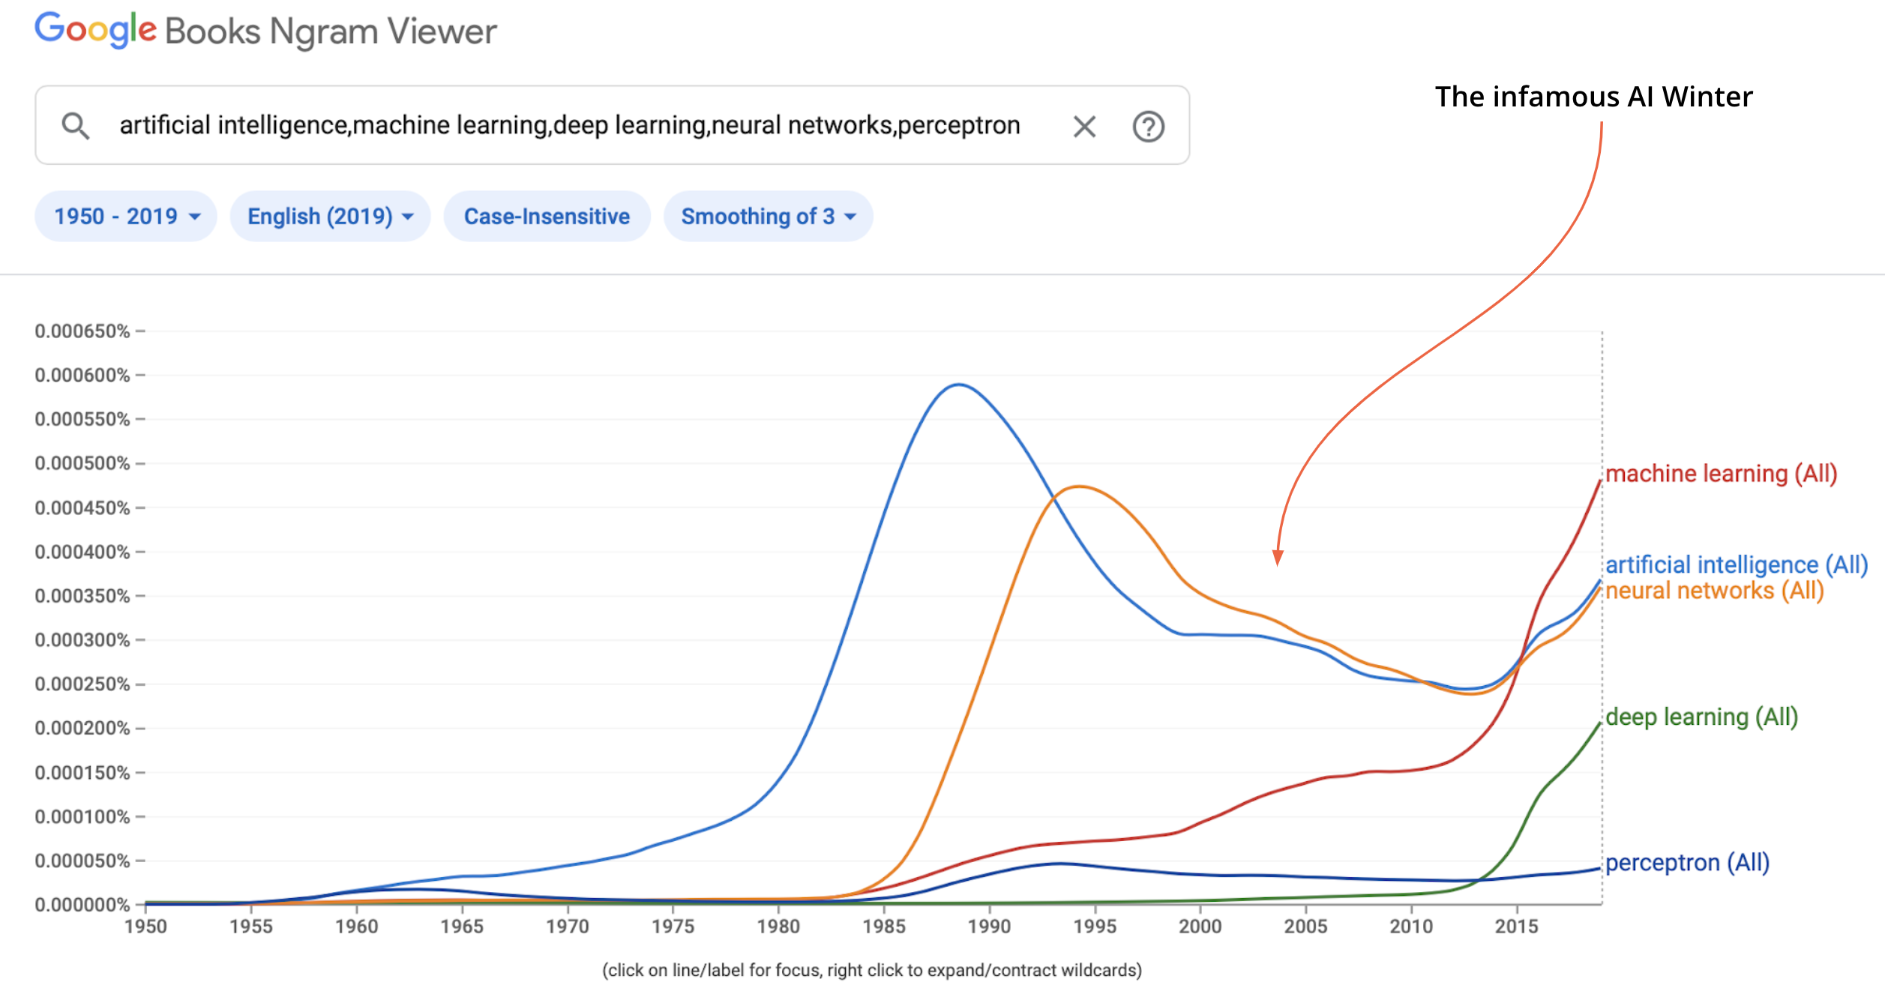Click the 1985 tick on the year axis
The width and height of the screenshot is (1885, 994).
[884, 927]
